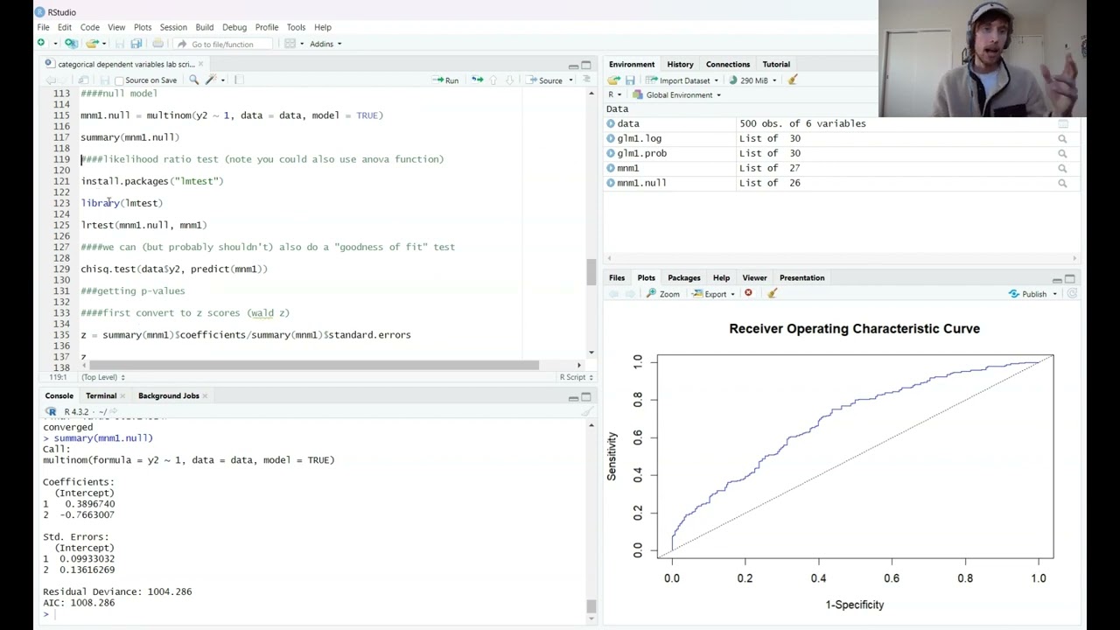Screen dimensions: 1120x630
Task: Open the Addins dropdown
Action: (325, 44)
